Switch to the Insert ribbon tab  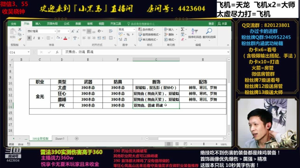38,24
